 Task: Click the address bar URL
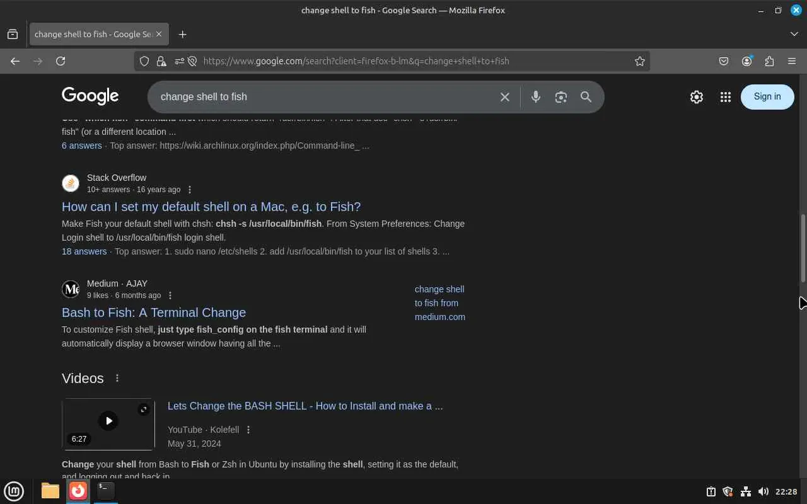[x=356, y=61]
